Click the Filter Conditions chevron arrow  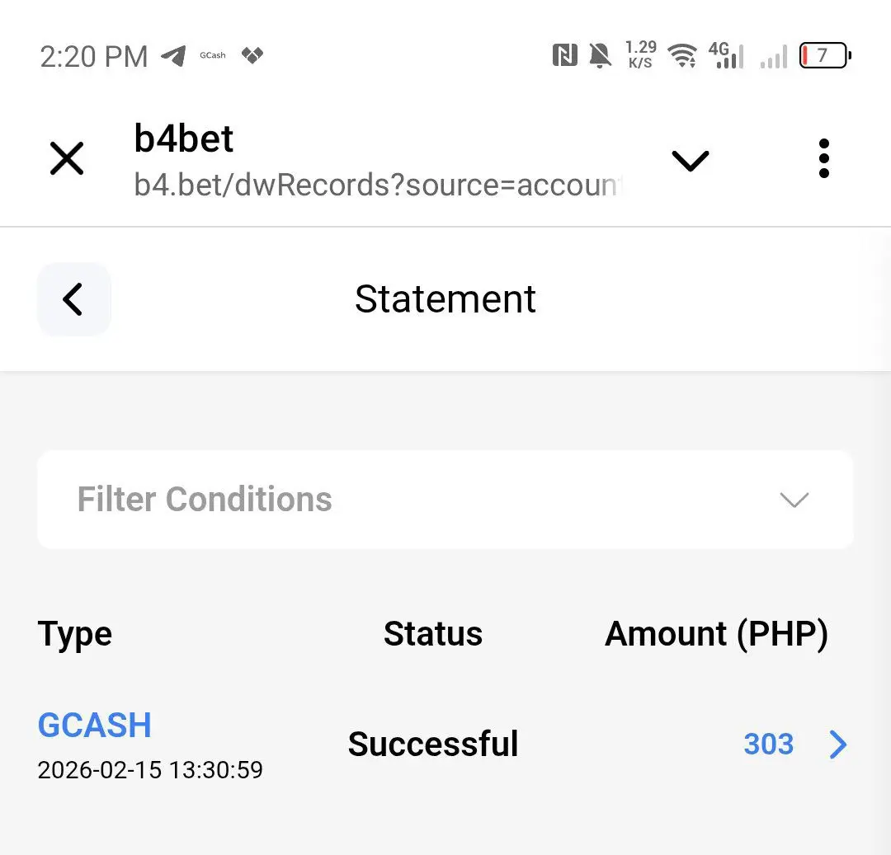pos(794,500)
